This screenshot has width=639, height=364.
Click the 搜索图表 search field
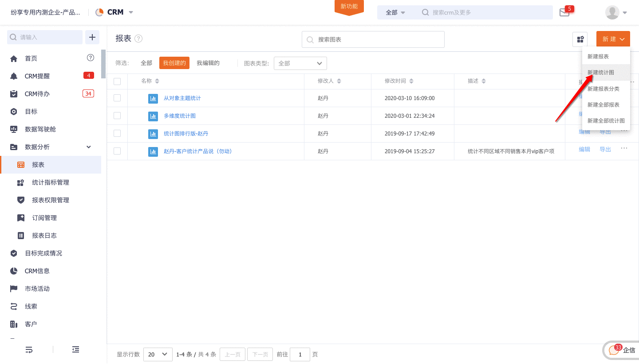click(373, 39)
